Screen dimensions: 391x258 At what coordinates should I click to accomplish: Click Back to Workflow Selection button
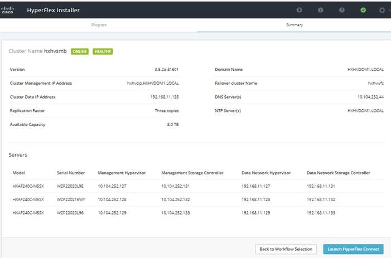tap(286, 249)
